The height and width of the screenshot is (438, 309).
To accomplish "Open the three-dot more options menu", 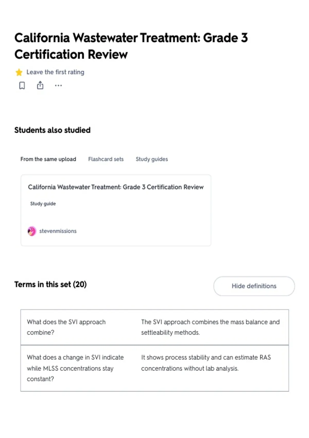I will (58, 86).
